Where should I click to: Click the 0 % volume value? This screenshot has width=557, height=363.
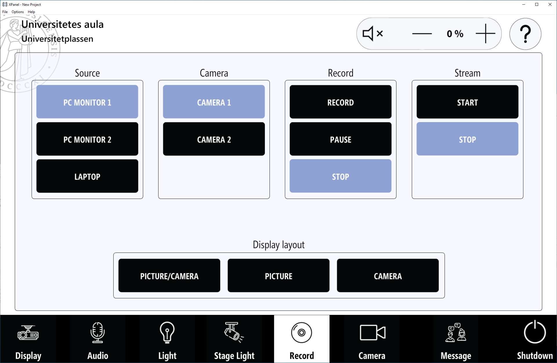[x=455, y=34]
